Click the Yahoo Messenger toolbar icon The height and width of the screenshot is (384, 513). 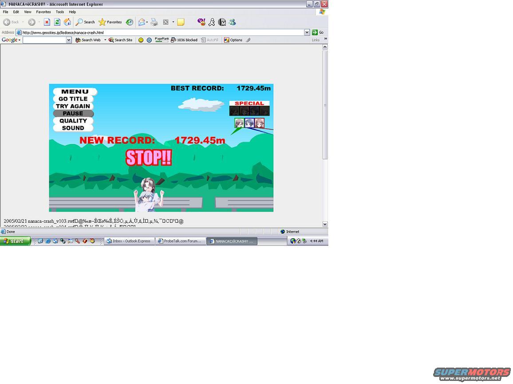tap(201, 22)
